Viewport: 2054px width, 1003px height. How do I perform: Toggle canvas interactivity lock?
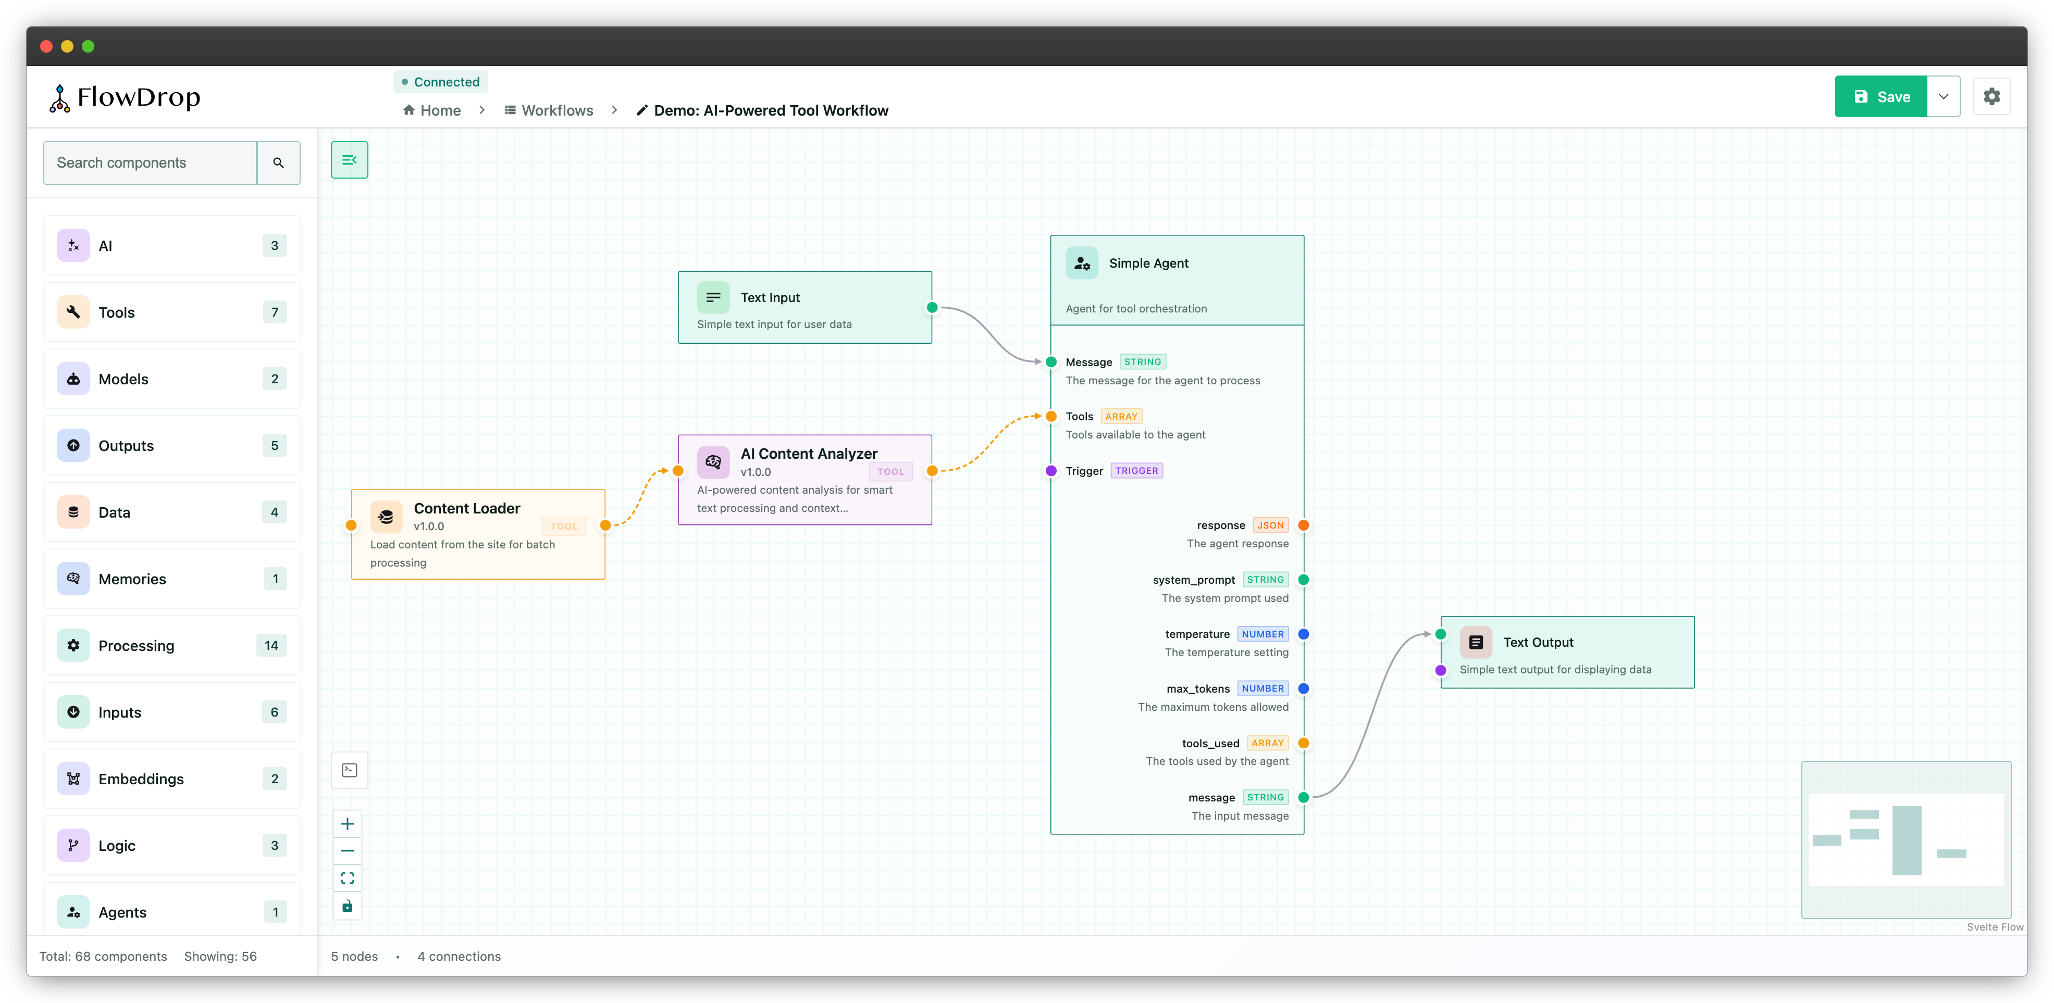click(348, 906)
